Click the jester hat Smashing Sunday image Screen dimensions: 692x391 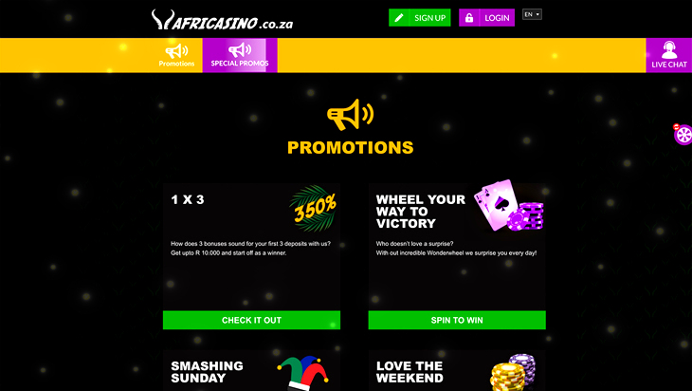click(303, 373)
